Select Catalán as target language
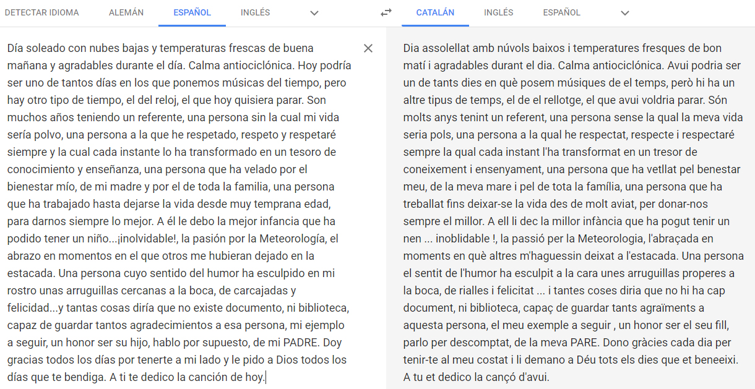 click(x=435, y=12)
